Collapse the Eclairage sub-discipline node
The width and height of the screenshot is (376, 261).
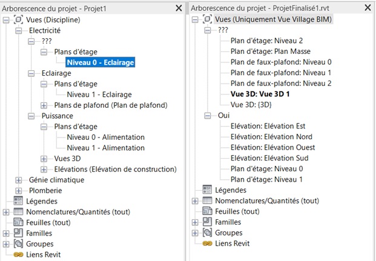31,73
